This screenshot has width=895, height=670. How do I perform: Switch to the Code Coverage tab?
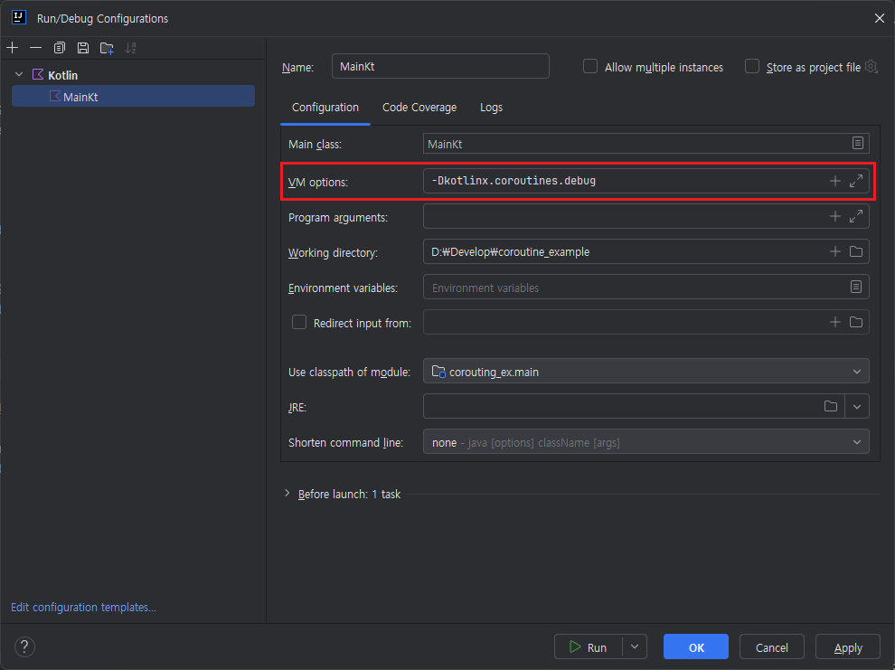(x=419, y=107)
